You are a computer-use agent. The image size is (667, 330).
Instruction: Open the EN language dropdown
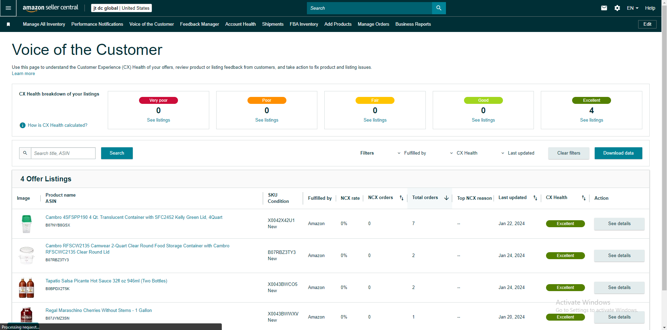633,8
